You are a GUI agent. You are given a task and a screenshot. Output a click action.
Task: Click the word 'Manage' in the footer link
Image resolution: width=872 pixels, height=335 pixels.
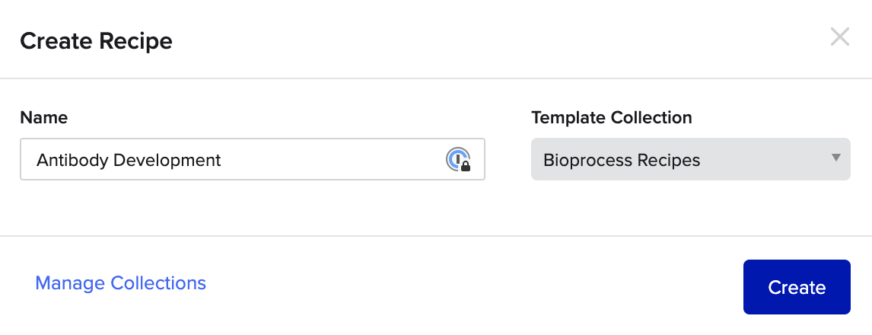[70, 282]
